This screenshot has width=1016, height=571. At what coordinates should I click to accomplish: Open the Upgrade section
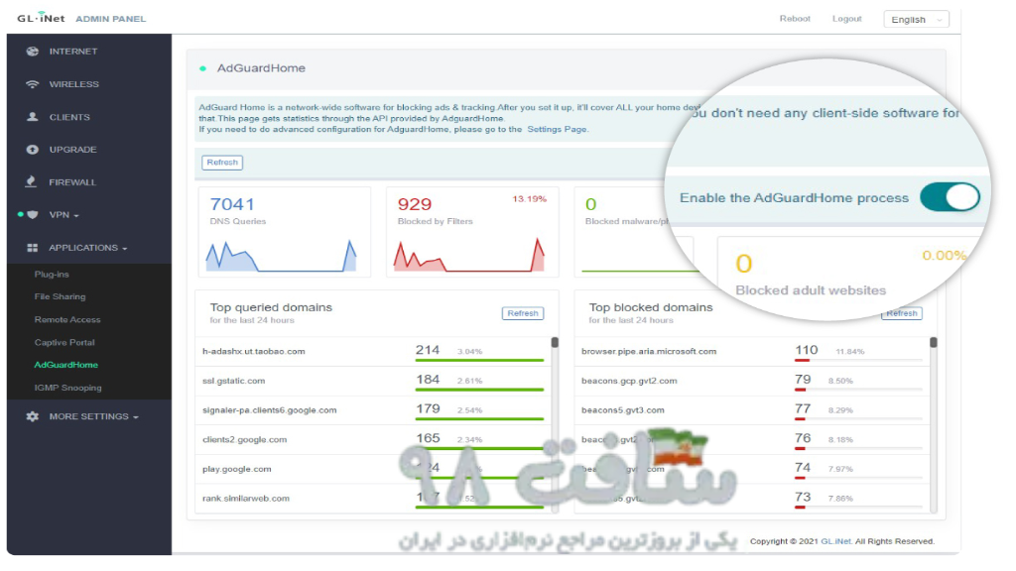pyautogui.click(x=72, y=150)
